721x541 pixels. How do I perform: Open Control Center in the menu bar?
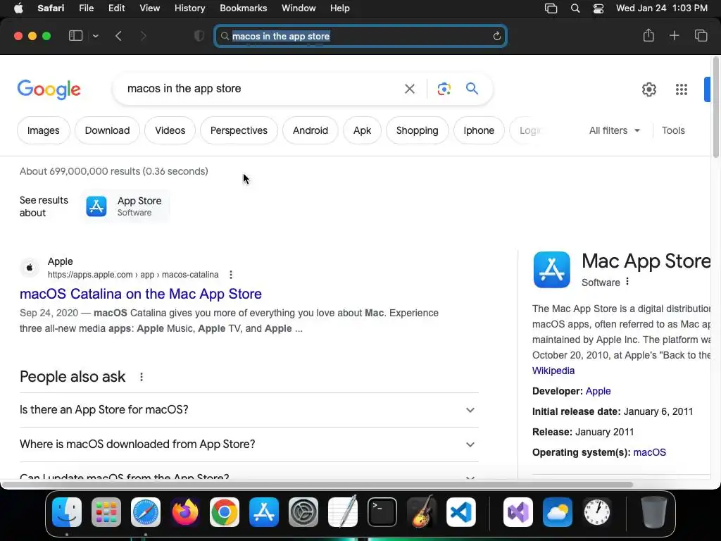[x=598, y=8]
